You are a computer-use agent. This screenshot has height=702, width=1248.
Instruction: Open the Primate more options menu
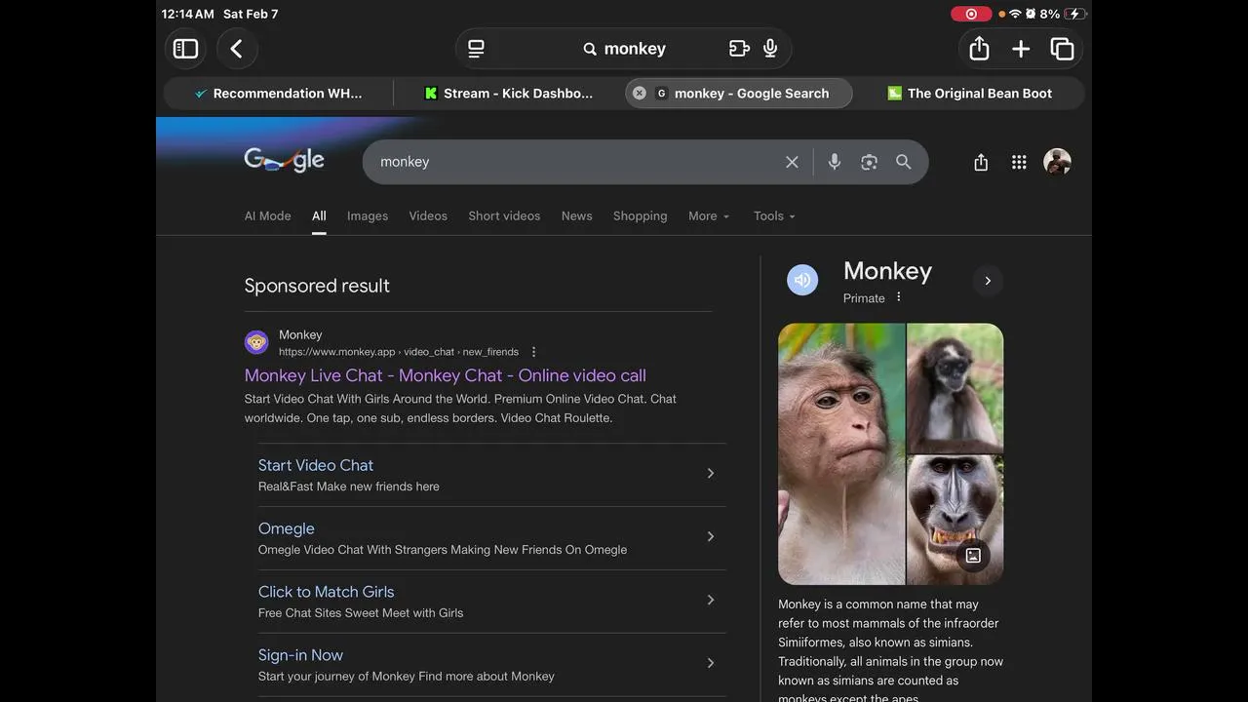tap(899, 297)
